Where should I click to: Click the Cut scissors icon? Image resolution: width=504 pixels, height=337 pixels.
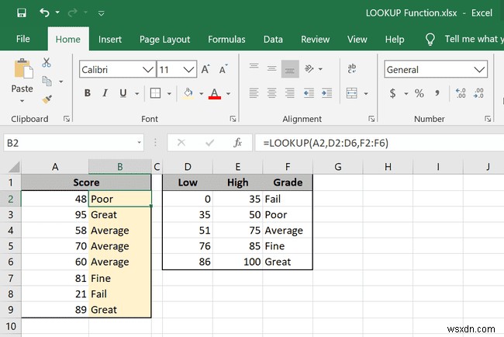pos(47,62)
